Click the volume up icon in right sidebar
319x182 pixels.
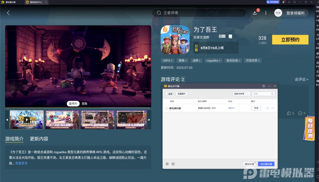pos(317,16)
